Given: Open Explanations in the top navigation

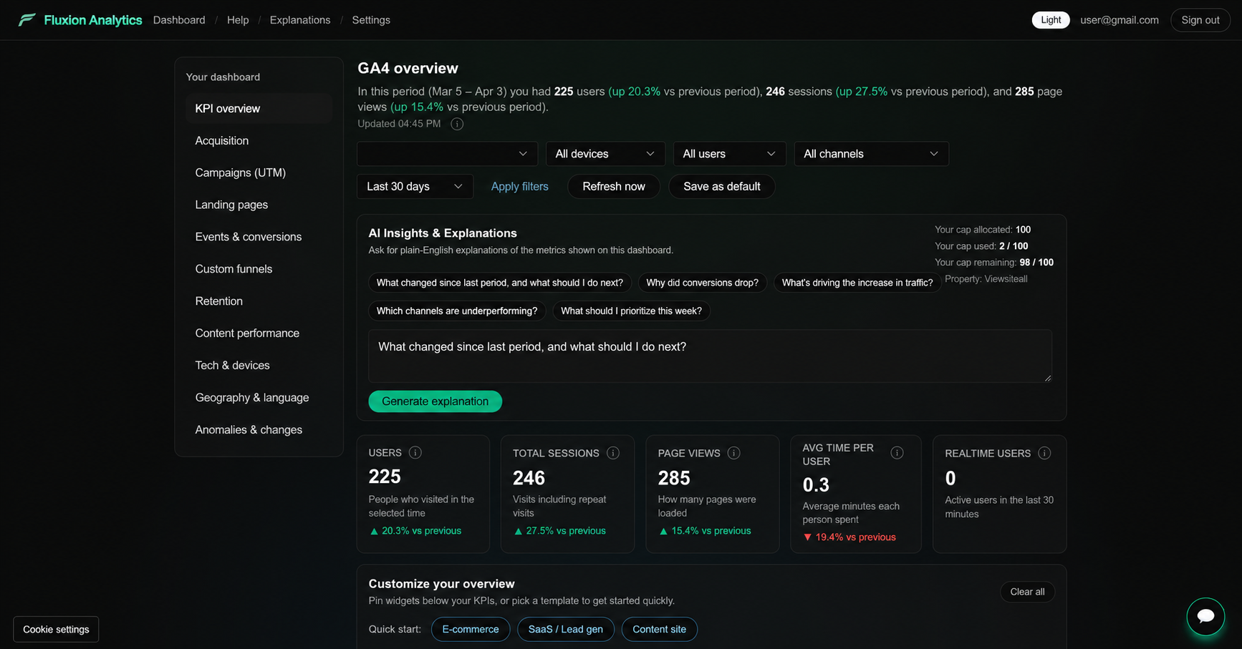Looking at the screenshot, I should pos(300,20).
